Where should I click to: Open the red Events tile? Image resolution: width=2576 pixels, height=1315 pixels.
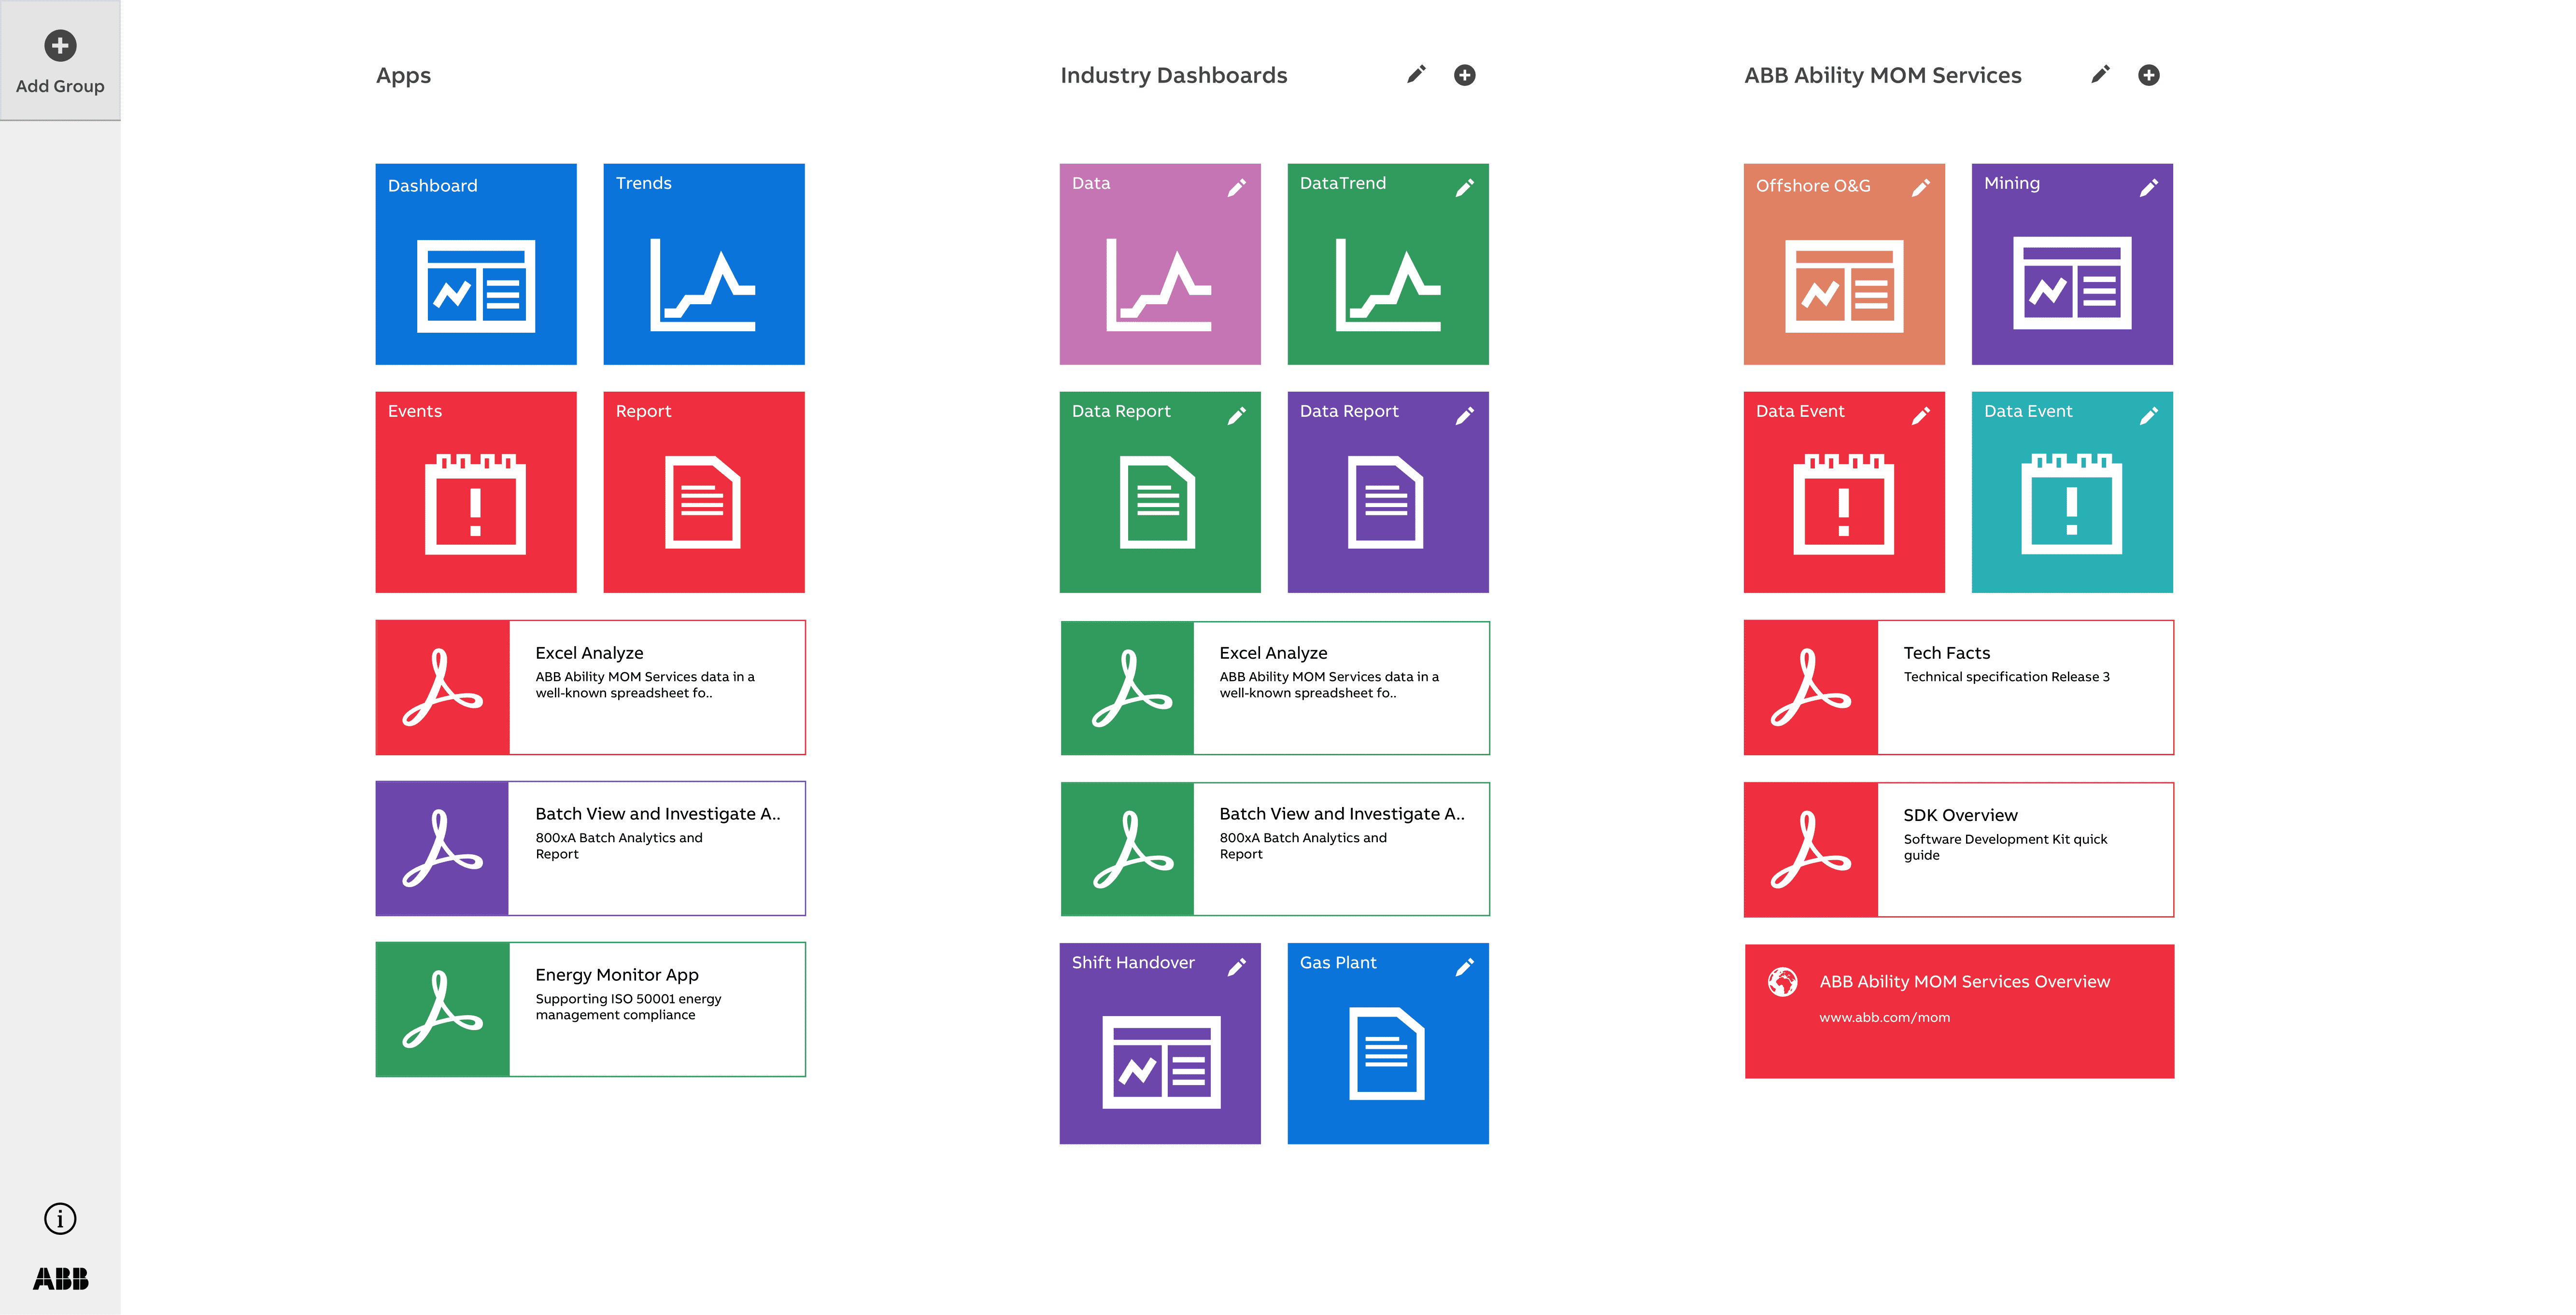[475, 493]
